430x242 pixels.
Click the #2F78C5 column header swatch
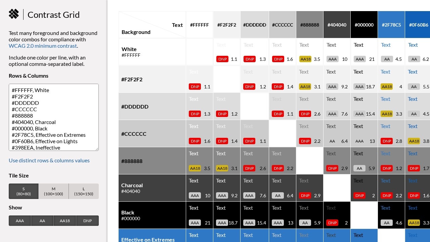[x=391, y=25]
